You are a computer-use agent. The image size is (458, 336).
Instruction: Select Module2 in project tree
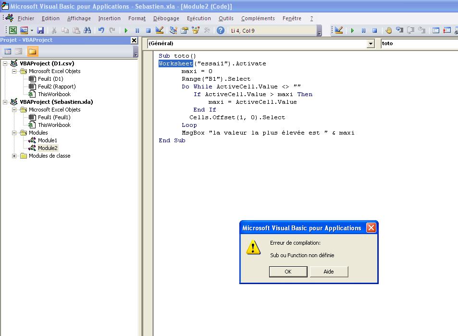[x=48, y=148]
